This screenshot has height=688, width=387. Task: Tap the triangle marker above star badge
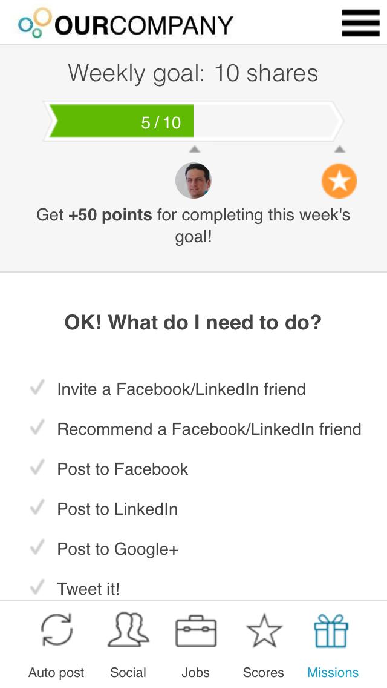coord(339,149)
